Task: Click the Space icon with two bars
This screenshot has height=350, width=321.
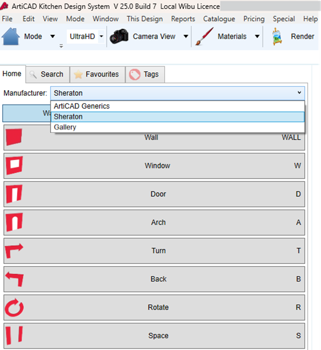Action: [14, 336]
